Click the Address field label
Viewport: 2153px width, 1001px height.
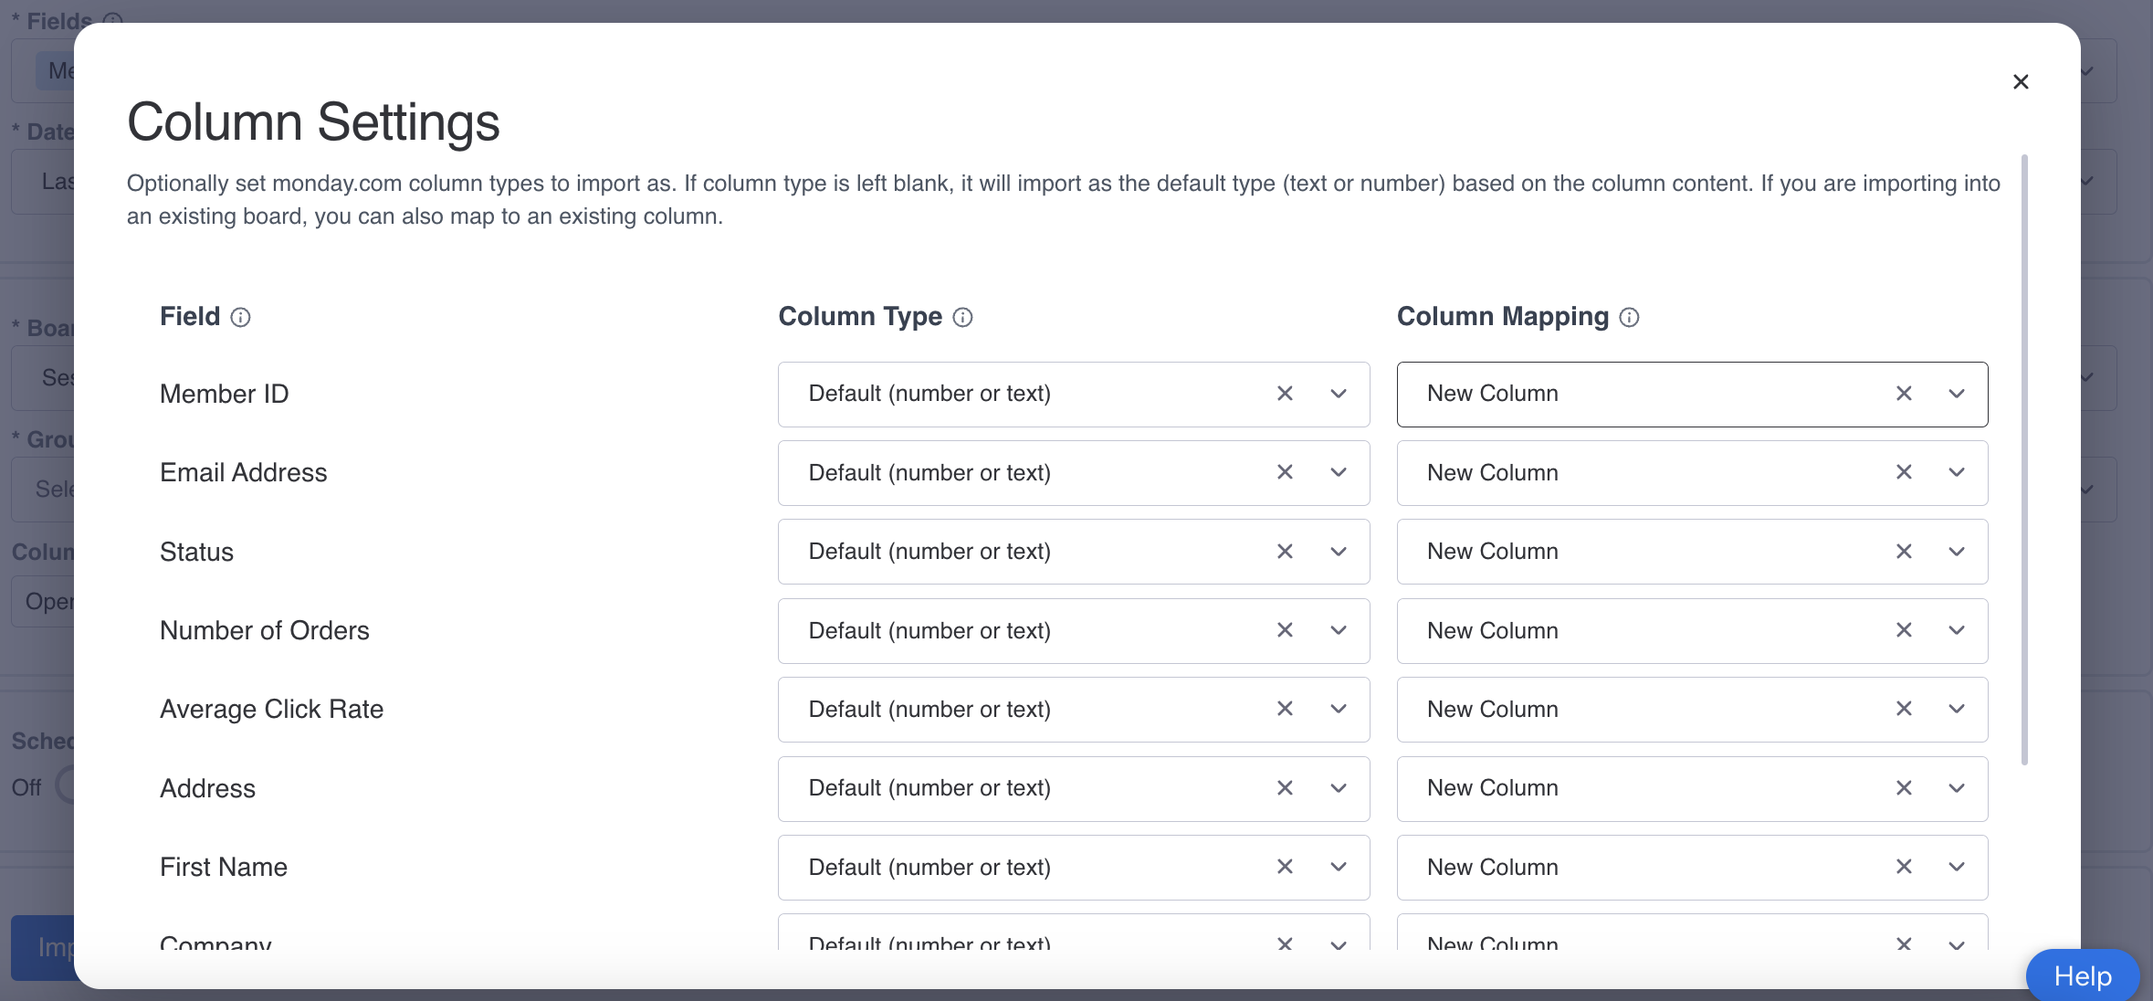click(x=208, y=788)
